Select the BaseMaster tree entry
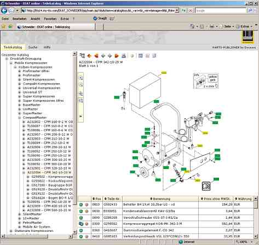This screenshot has height=245, width=259. (32, 105)
